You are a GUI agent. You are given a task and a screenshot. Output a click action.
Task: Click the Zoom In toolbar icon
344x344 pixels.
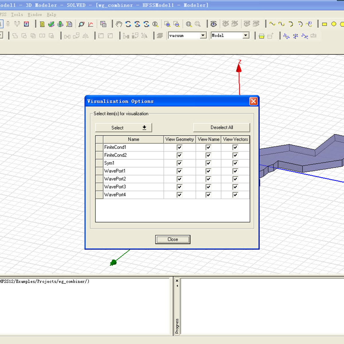[x=167, y=24]
